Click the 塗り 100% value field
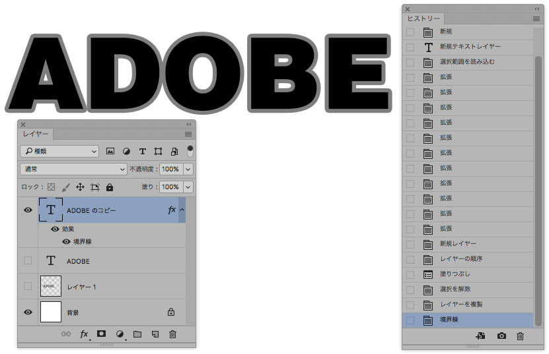Image resolution: width=549 pixels, height=354 pixels. tap(171, 187)
